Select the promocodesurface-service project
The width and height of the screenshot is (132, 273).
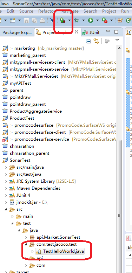coord(42,139)
